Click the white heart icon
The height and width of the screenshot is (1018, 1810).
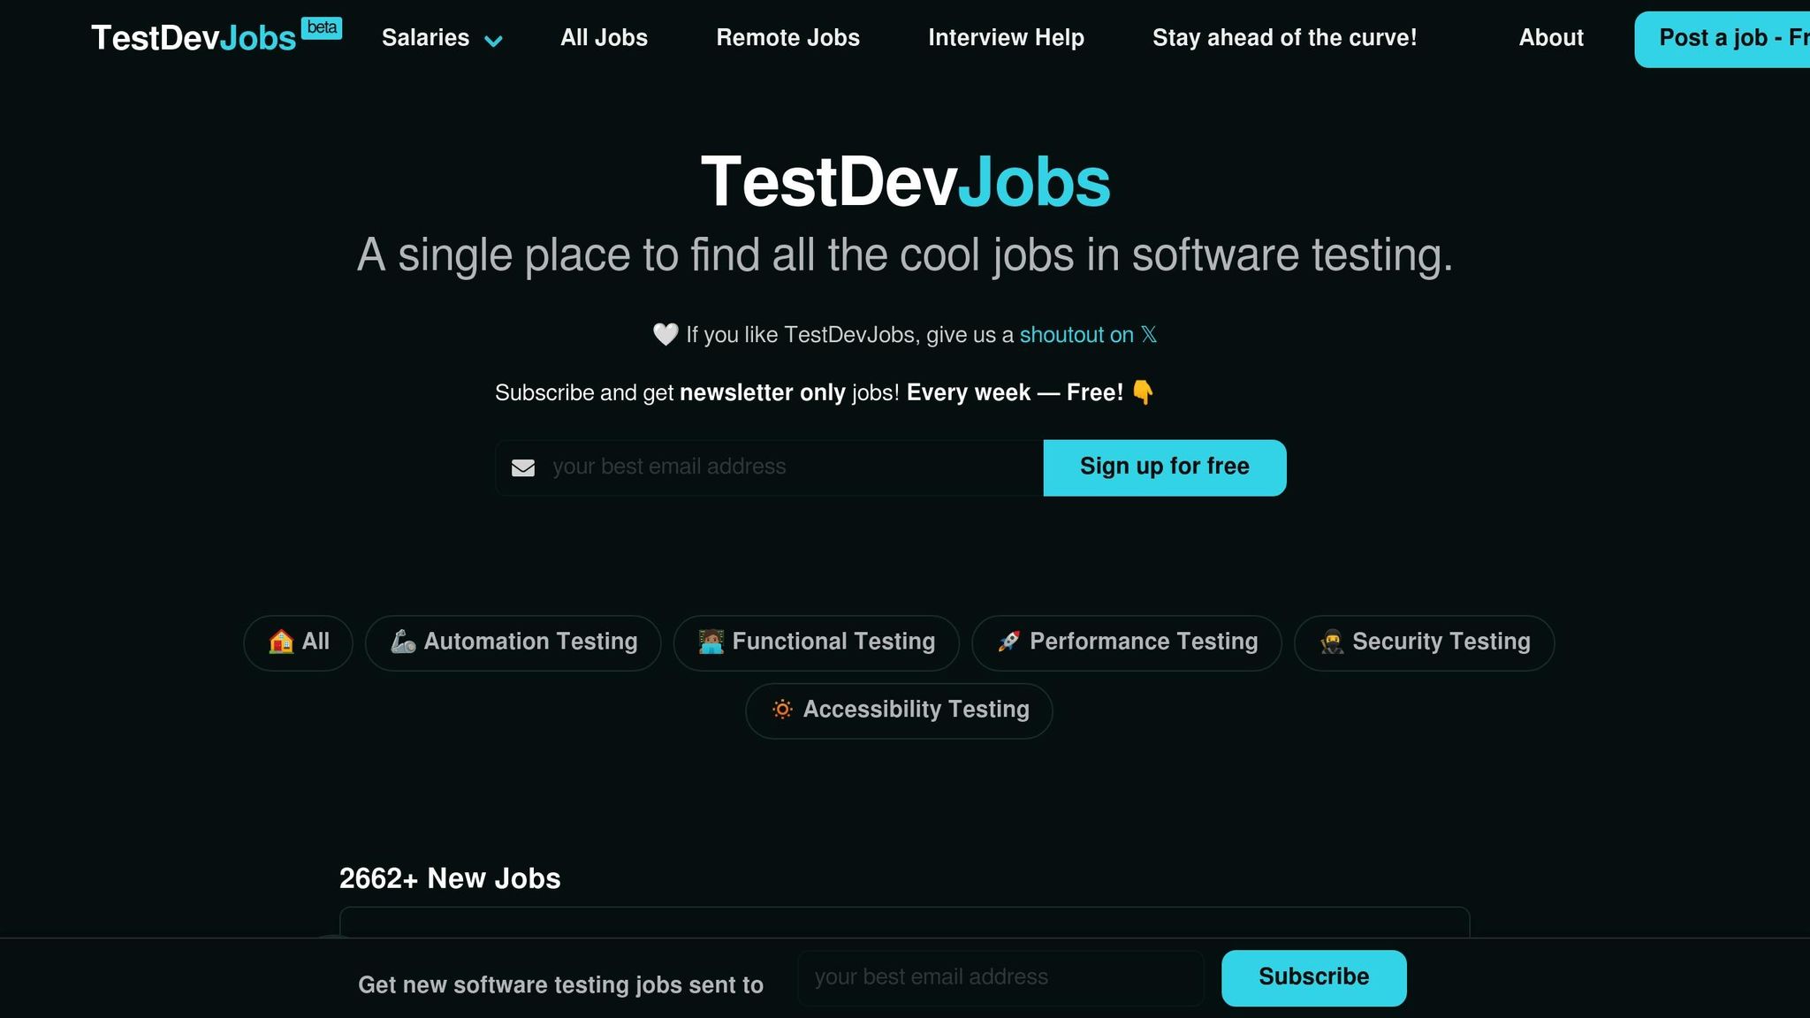coord(665,335)
